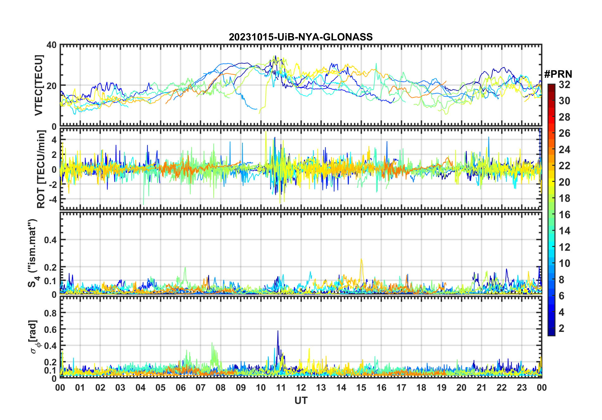
Task: Click colorbar tick label 10
Action: click(x=564, y=263)
